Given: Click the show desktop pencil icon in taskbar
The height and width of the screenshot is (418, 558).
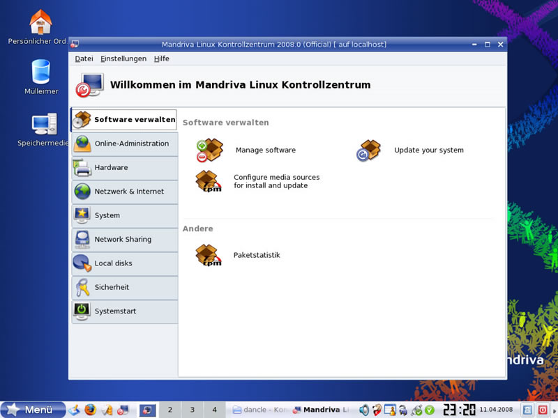Looking at the screenshot, I should coord(75,410).
